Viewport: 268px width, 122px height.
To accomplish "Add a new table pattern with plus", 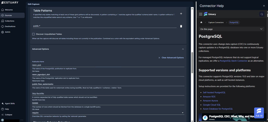I will tap(181, 14).
